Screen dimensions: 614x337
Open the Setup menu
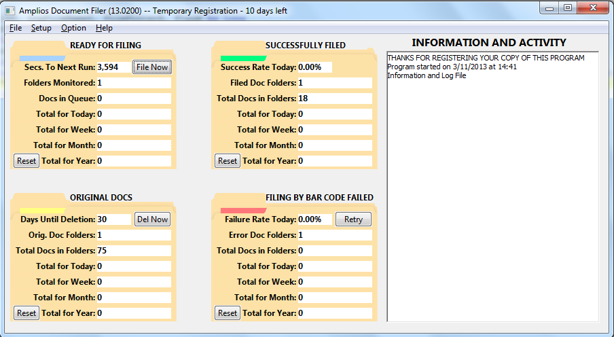(x=41, y=28)
